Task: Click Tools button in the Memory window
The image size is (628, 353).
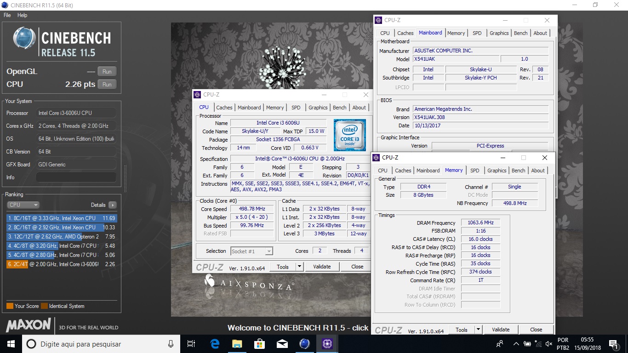Action: (x=462, y=330)
